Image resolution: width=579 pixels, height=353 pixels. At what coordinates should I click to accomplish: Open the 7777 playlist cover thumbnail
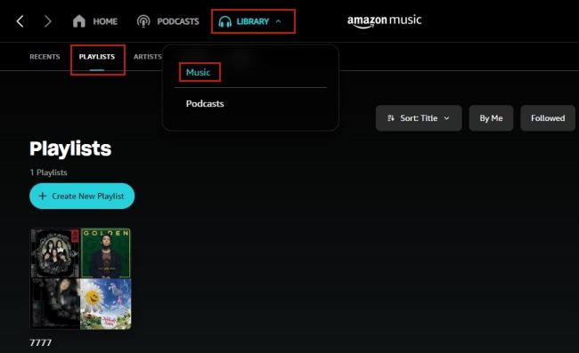pos(80,278)
